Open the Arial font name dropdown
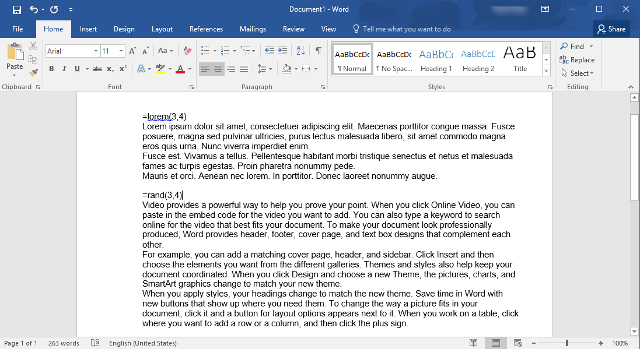Screen dimensions: 640x349 point(96,51)
